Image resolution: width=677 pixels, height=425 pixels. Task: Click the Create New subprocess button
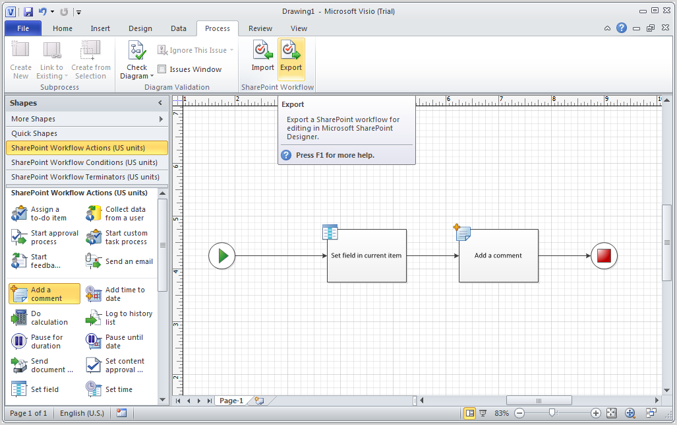pyautogui.click(x=20, y=59)
